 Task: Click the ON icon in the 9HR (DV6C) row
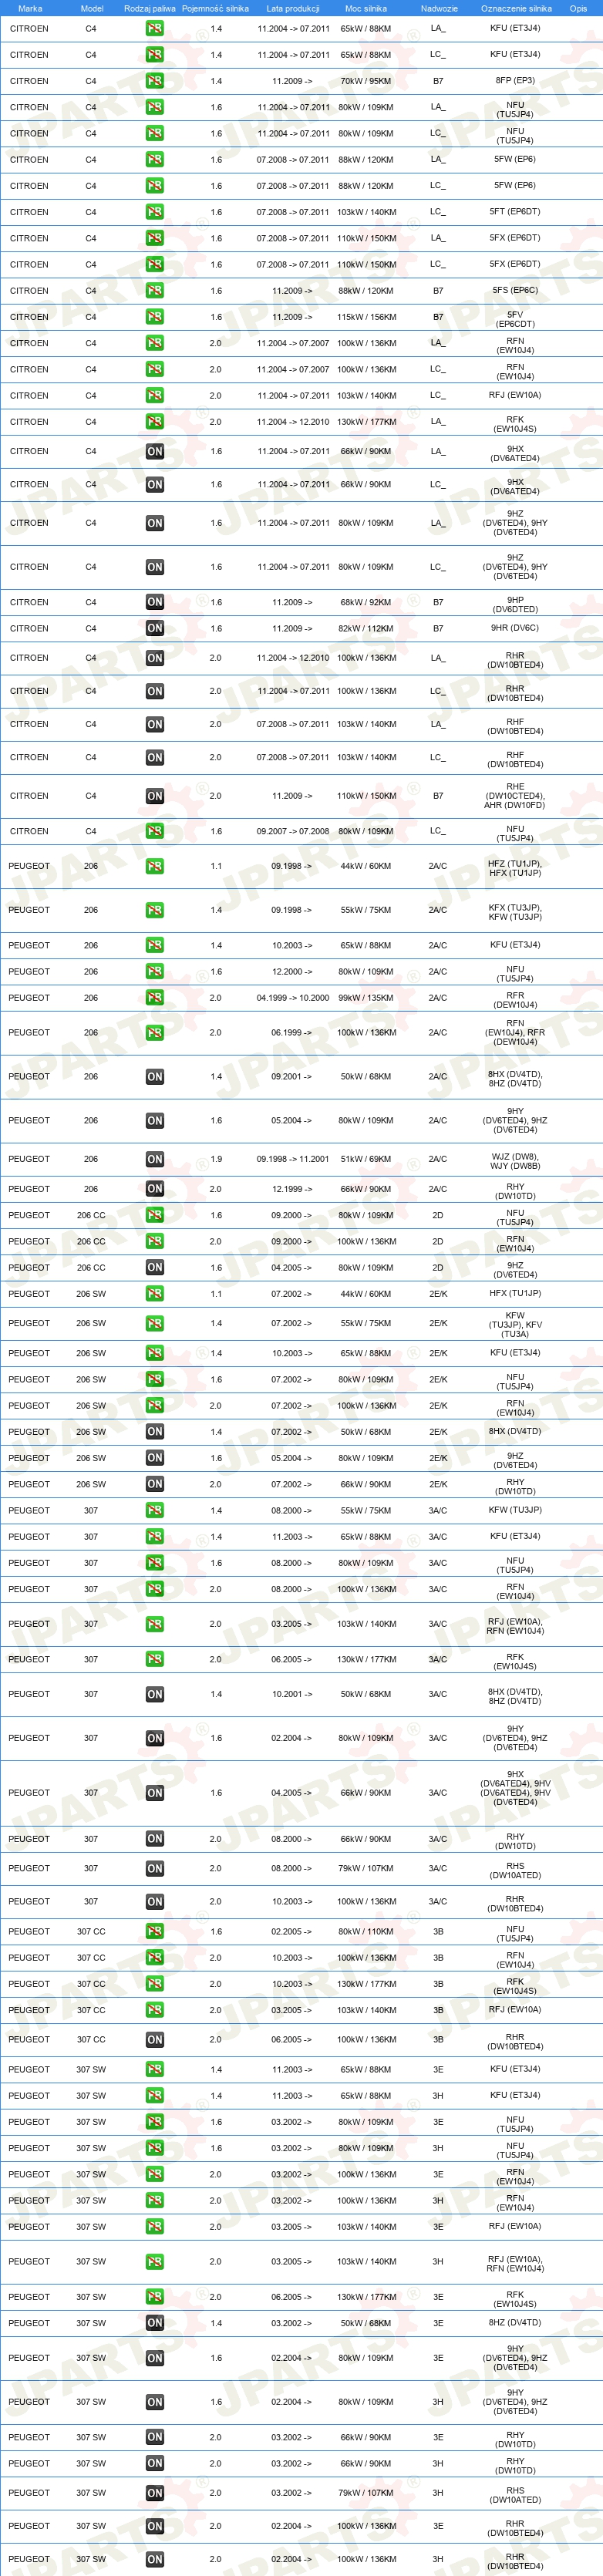[154, 628]
